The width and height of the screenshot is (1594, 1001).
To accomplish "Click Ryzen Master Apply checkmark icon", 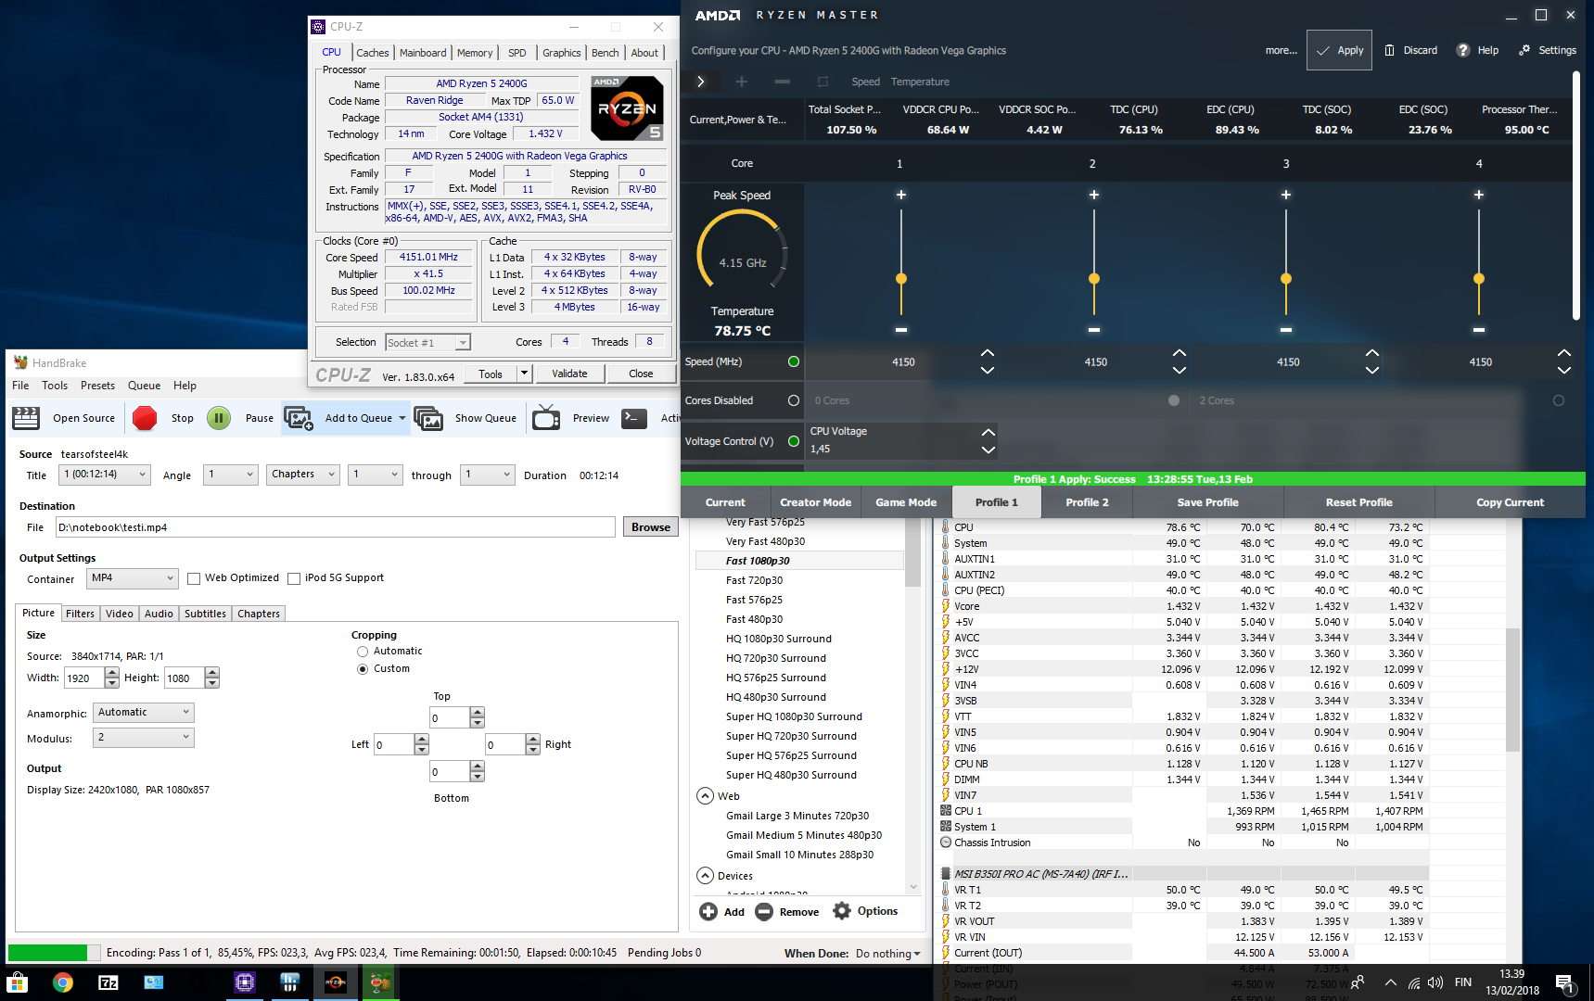I will click(1323, 50).
